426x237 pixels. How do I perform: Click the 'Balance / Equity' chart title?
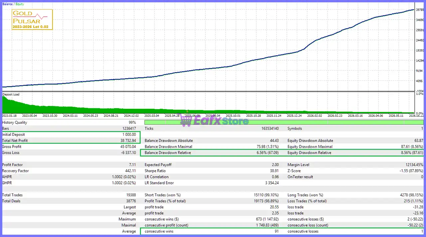pyautogui.click(x=13, y=4)
